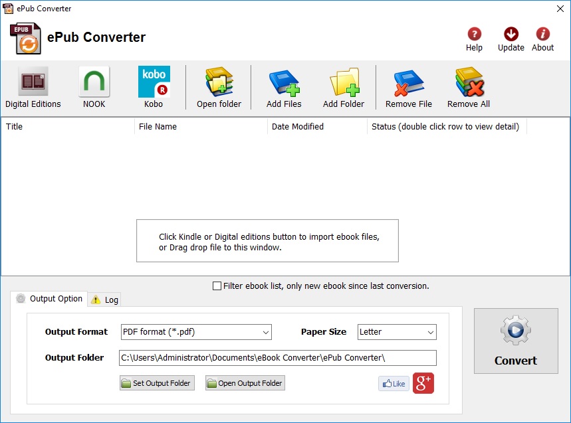Screen dimensions: 571x423
Task: Check for Update
Action: coord(511,39)
